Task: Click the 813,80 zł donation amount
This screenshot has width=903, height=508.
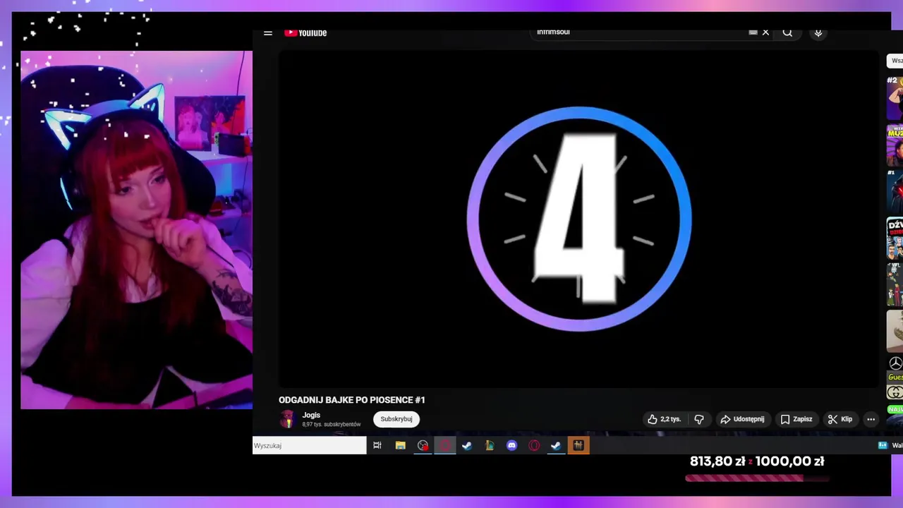Action: [717, 461]
